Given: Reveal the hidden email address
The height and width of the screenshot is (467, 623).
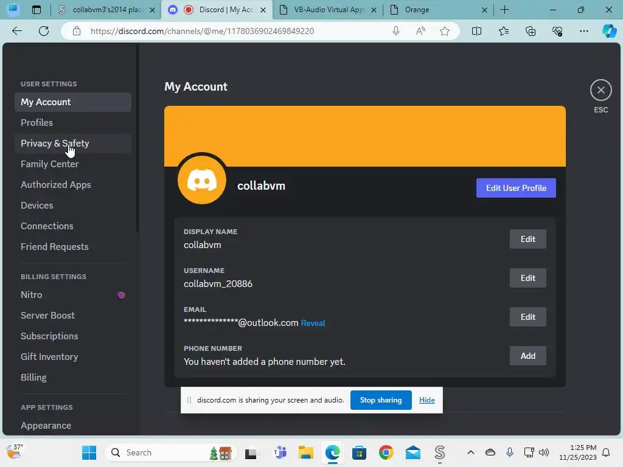Looking at the screenshot, I should click(x=313, y=323).
